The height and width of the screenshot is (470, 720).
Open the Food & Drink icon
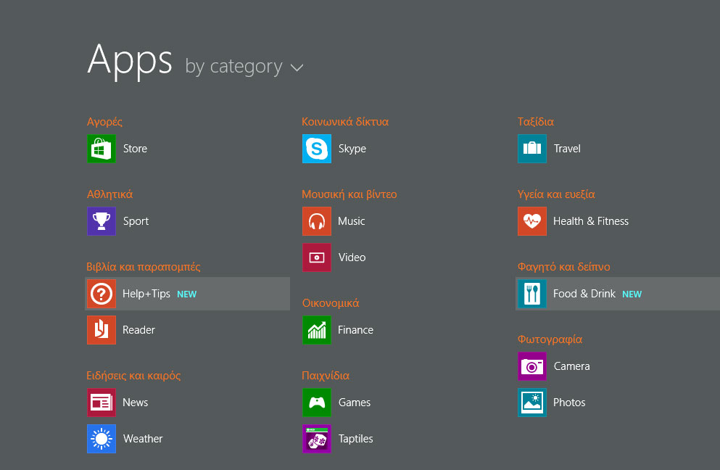[x=532, y=294]
